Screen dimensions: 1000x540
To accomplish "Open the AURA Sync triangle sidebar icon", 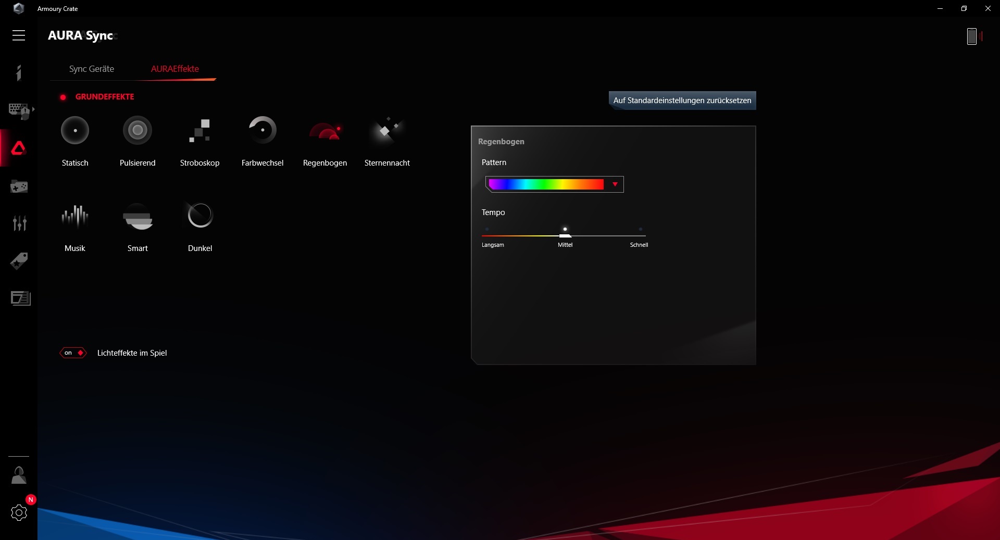I will [x=19, y=148].
